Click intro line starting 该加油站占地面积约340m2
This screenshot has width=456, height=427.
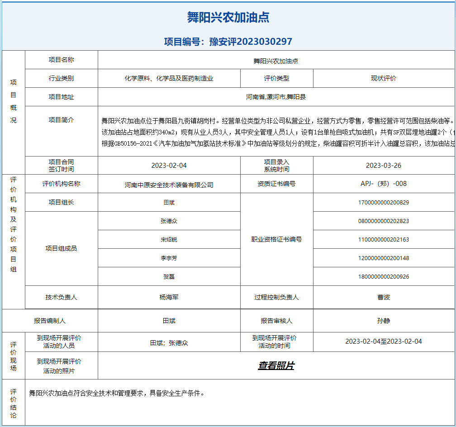pos(278,133)
